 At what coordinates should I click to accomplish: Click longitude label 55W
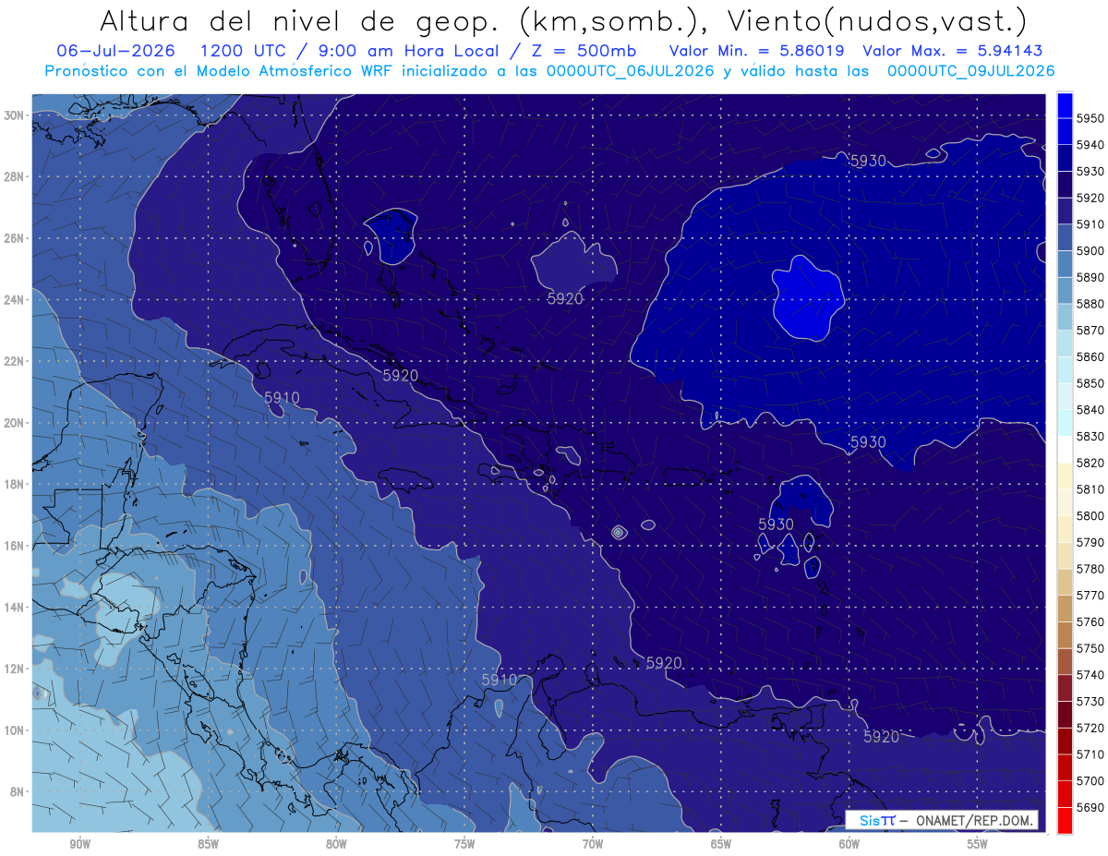978,844
